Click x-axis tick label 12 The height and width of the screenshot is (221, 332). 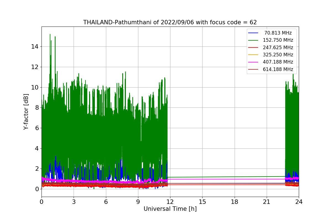pyautogui.click(x=170, y=201)
